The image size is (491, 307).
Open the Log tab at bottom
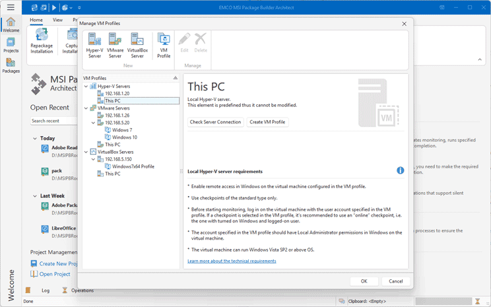click(45, 290)
